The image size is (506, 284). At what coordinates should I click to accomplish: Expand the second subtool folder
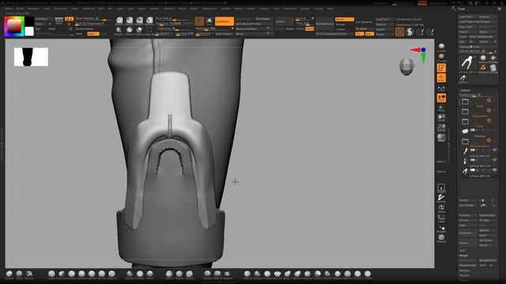465,111
